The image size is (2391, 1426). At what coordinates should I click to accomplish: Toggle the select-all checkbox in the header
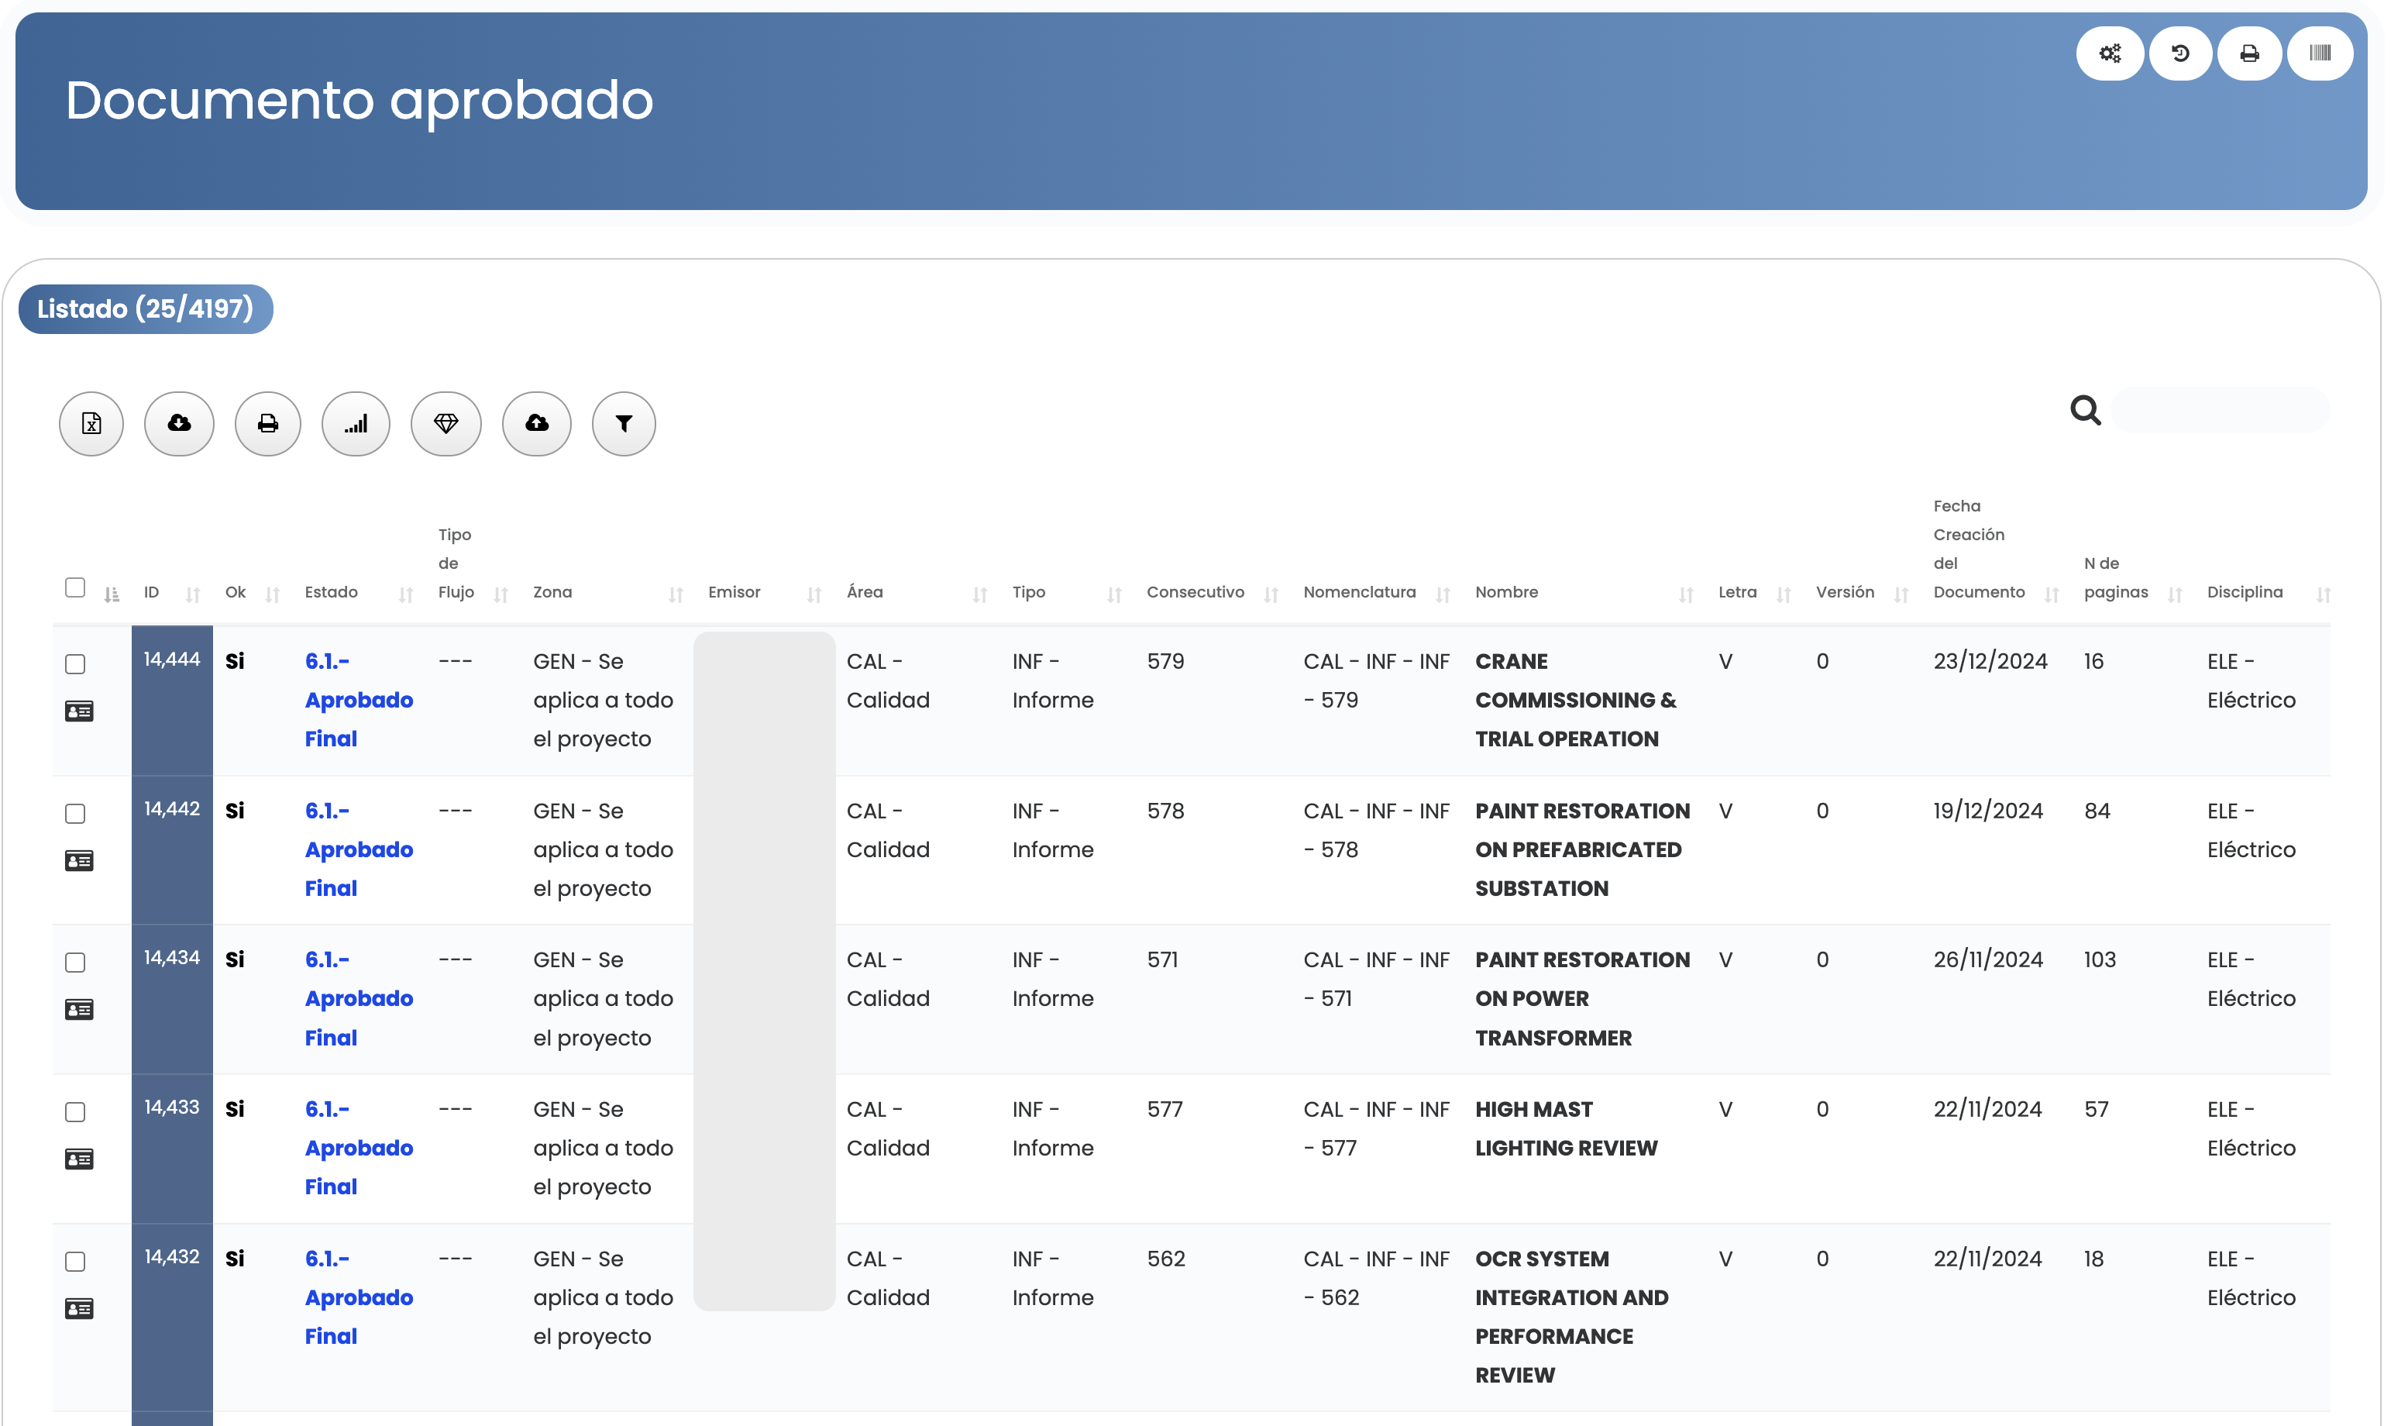[75, 586]
